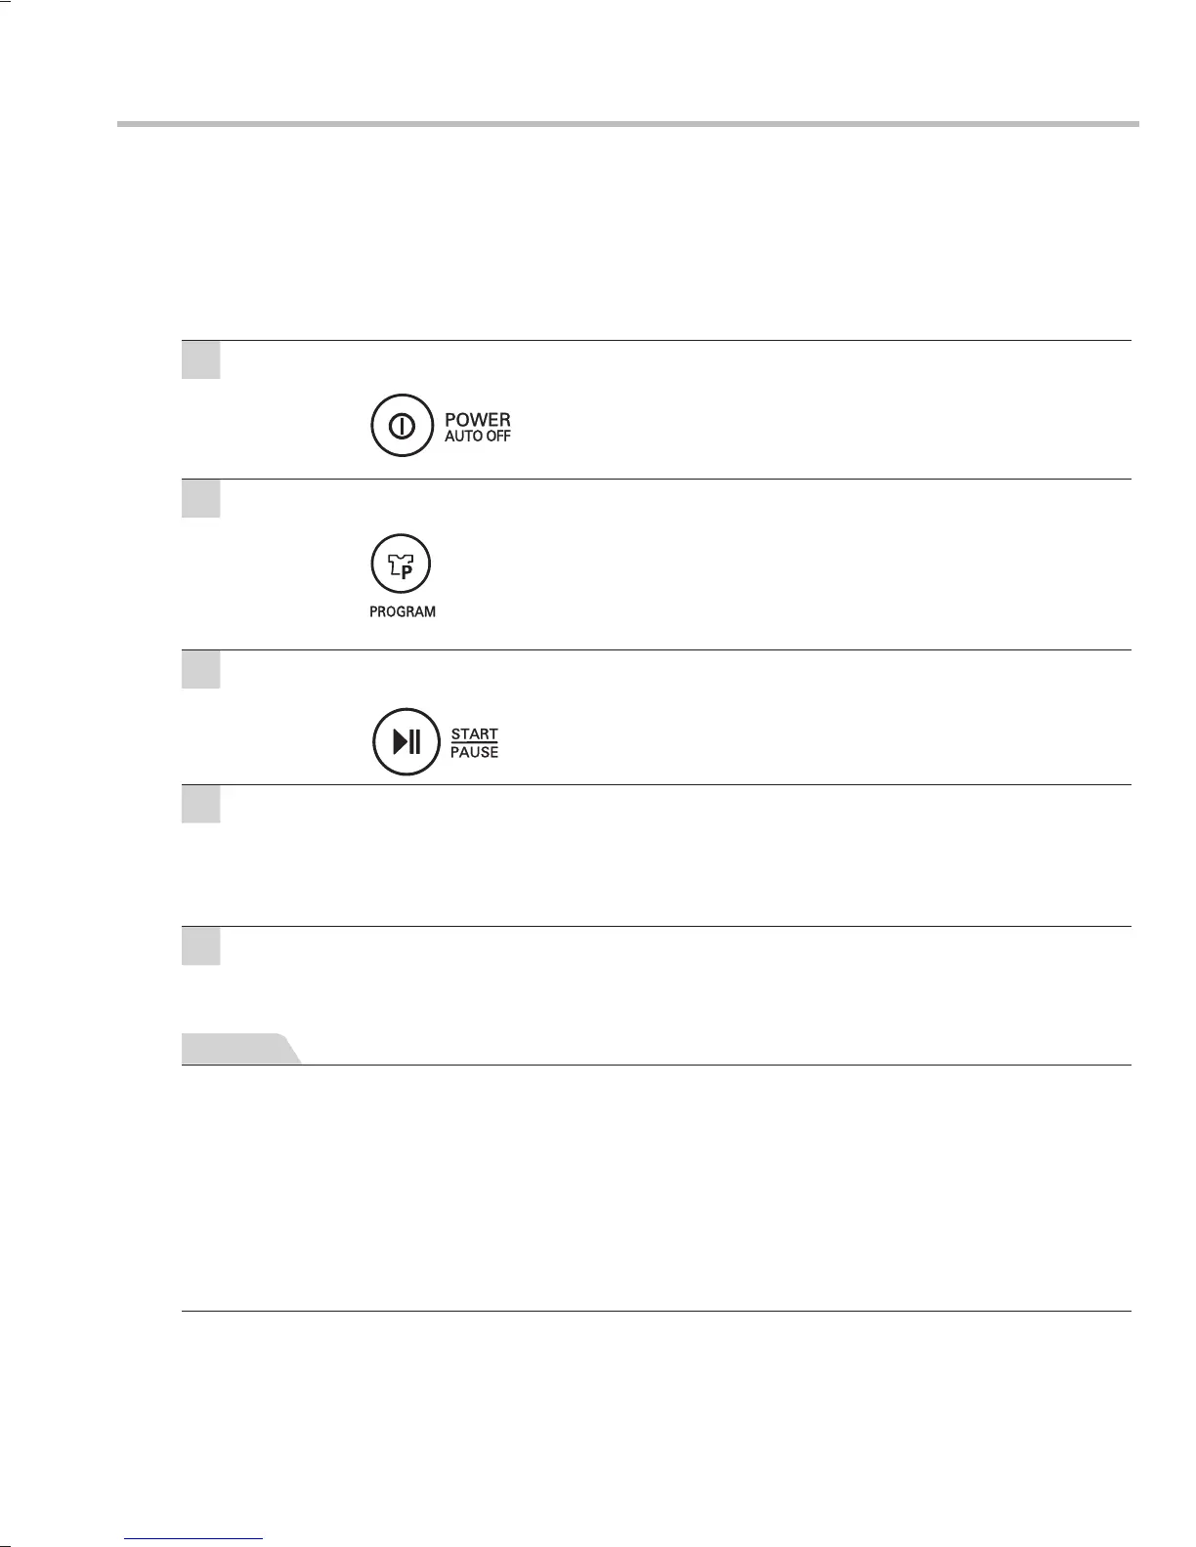Screen dimensions: 1196x1547
Task: Click the Program button with shirt icon
Action: [x=401, y=564]
